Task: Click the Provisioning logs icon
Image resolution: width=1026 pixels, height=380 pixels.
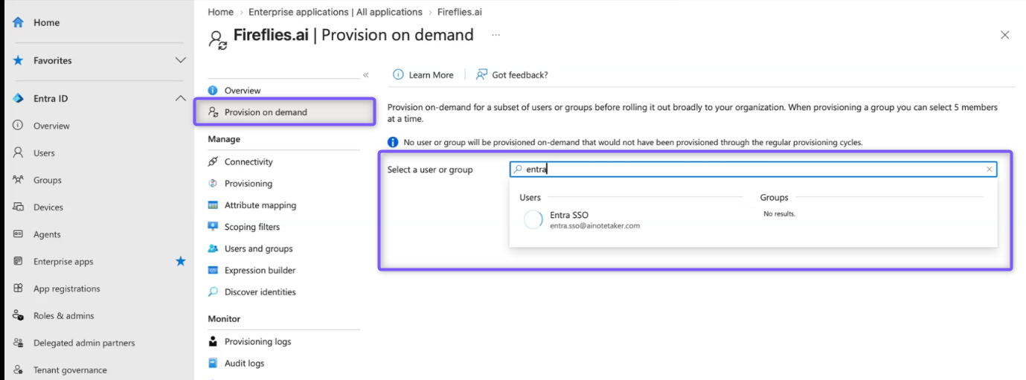Action: (213, 341)
